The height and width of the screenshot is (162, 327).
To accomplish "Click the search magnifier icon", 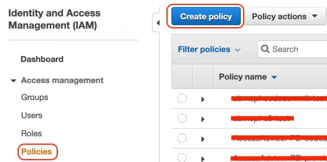I will [265, 49].
